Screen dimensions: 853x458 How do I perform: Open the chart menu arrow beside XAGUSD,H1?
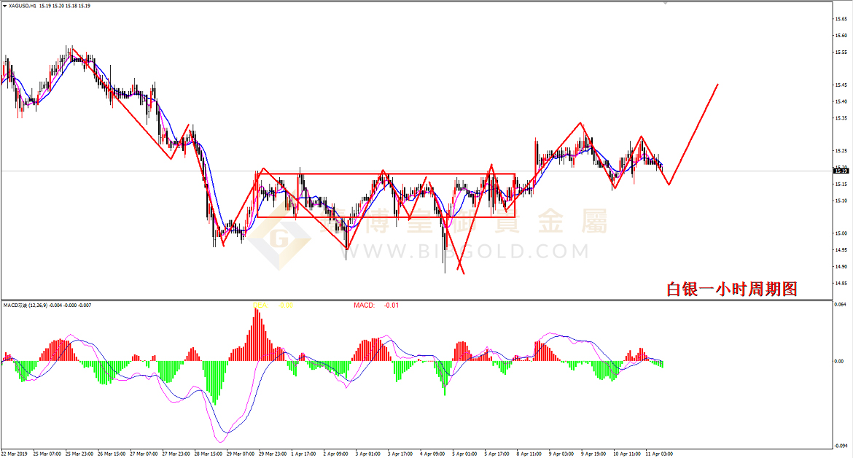[5, 6]
